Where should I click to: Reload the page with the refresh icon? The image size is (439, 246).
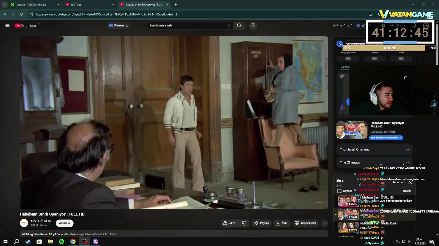pyautogui.click(x=21, y=14)
